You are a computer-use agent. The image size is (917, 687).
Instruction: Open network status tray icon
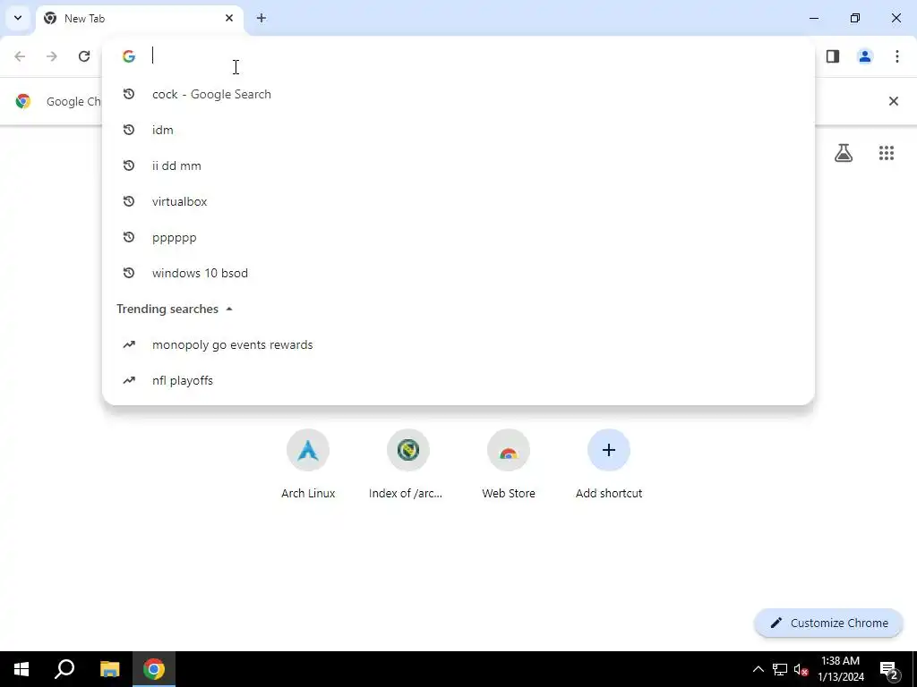tap(780, 669)
